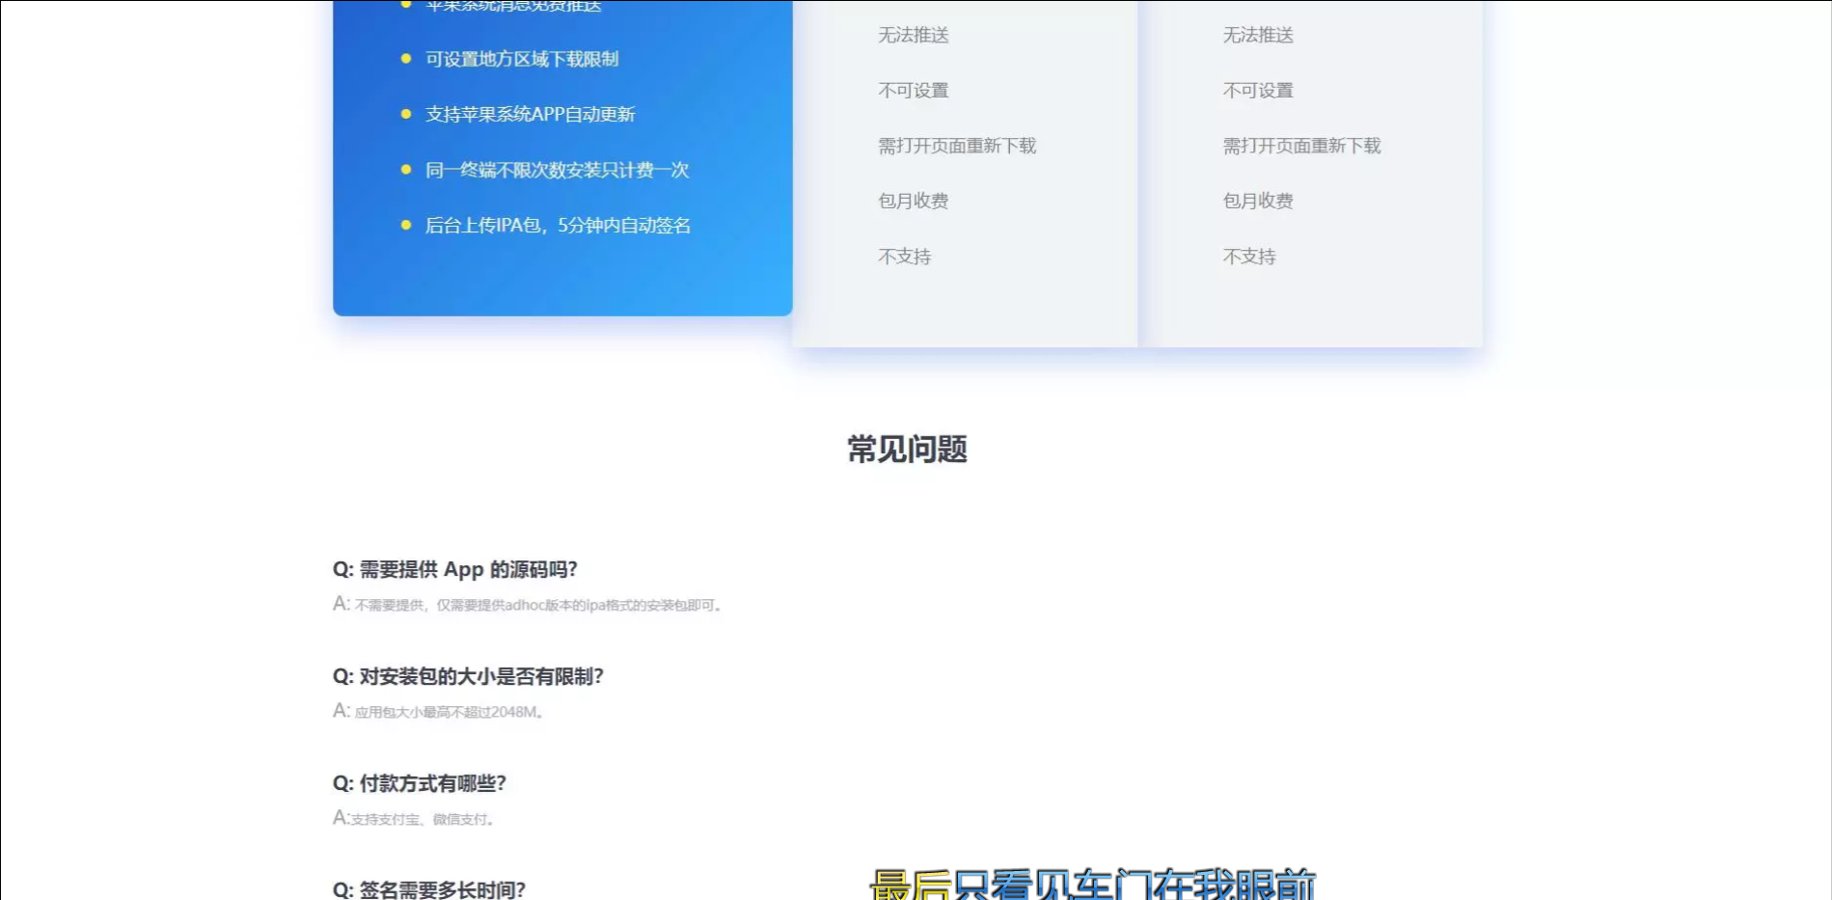The height and width of the screenshot is (900, 1832).
Task: Click the yellow-blue subtitle overlay text
Action: coord(1092,885)
